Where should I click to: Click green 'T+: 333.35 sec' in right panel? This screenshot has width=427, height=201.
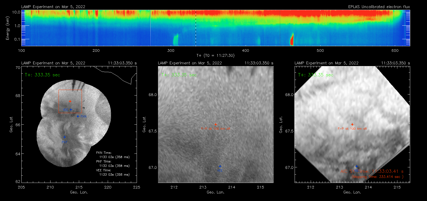click(316, 75)
